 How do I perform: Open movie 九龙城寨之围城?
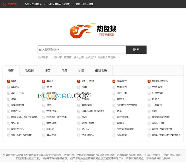tap(161, 117)
